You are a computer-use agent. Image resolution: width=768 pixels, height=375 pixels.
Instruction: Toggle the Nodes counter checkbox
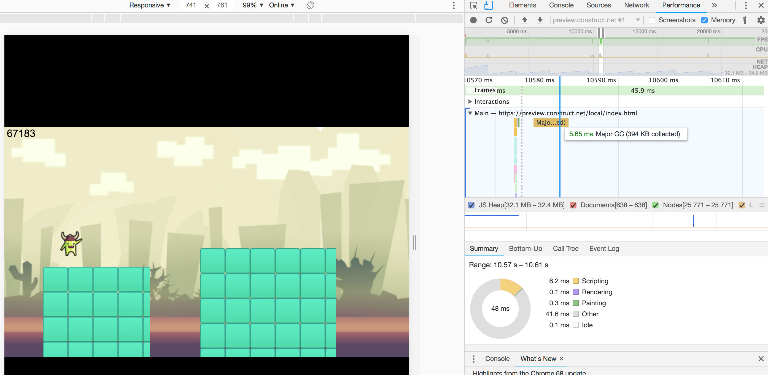click(x=655, y=205)
